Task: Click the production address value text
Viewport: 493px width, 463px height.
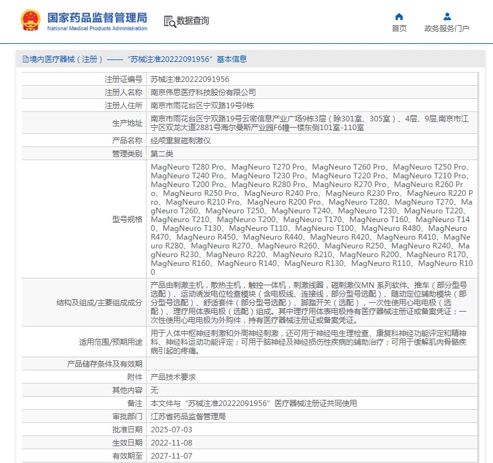Action: click(x=309, y=123)
